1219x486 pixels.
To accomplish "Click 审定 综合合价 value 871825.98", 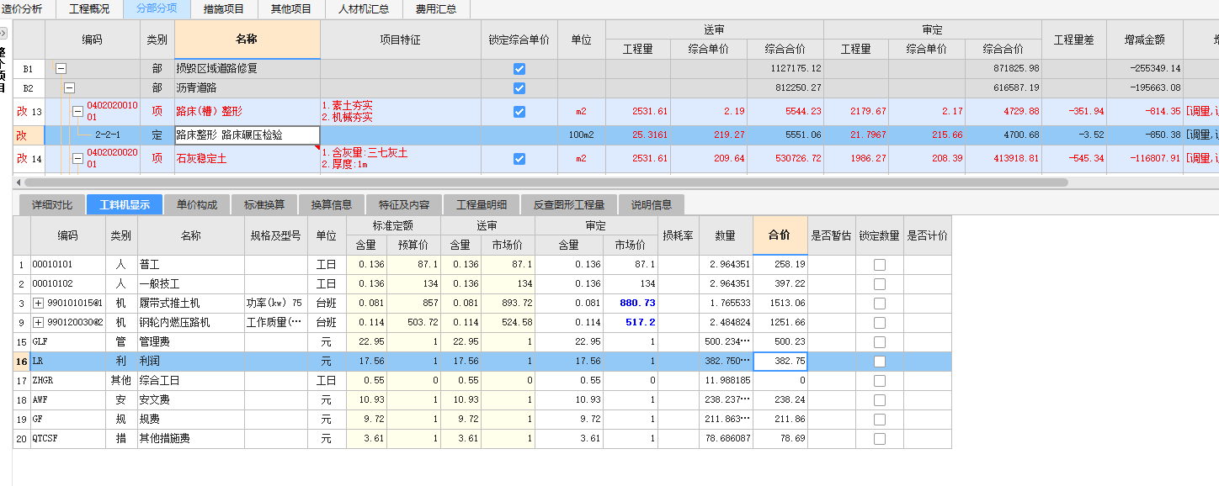I will (x=1003, y=69).
